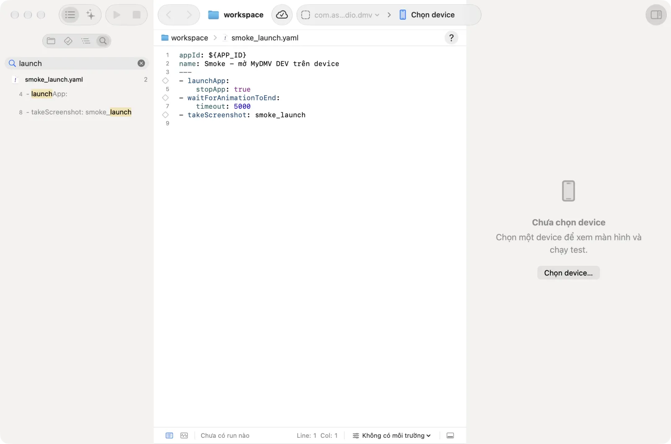Switch to the outline list navigator tab
Image resolution: width=671 pixels, height=444 pixels.
86,41
